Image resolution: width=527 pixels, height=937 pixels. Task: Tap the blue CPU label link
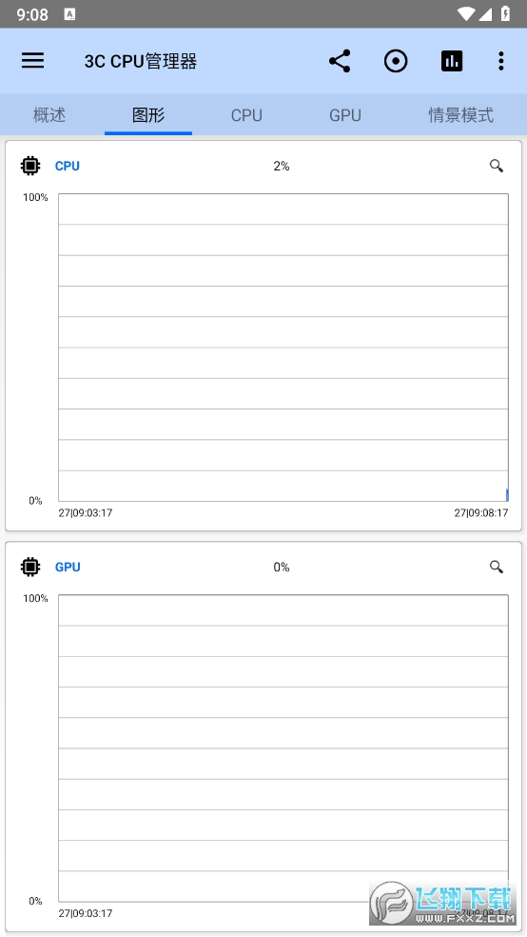click(67, 166)
